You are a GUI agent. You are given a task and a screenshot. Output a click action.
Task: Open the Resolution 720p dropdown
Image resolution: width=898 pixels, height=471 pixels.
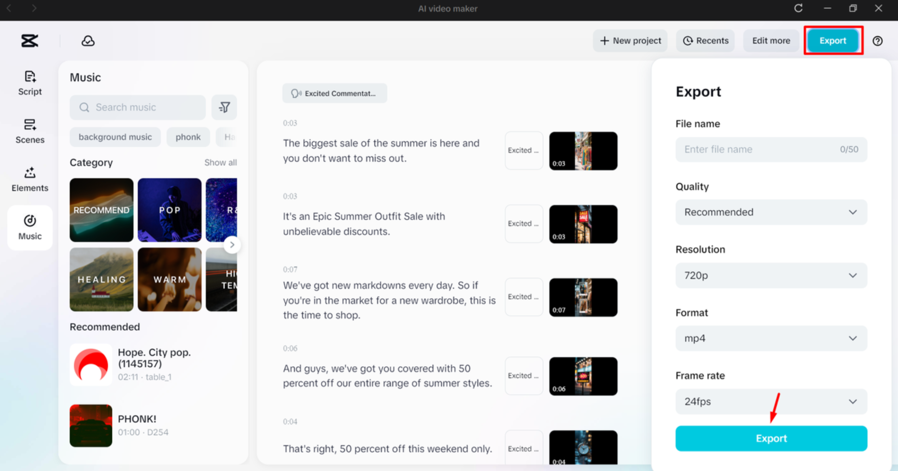(771, 275)
